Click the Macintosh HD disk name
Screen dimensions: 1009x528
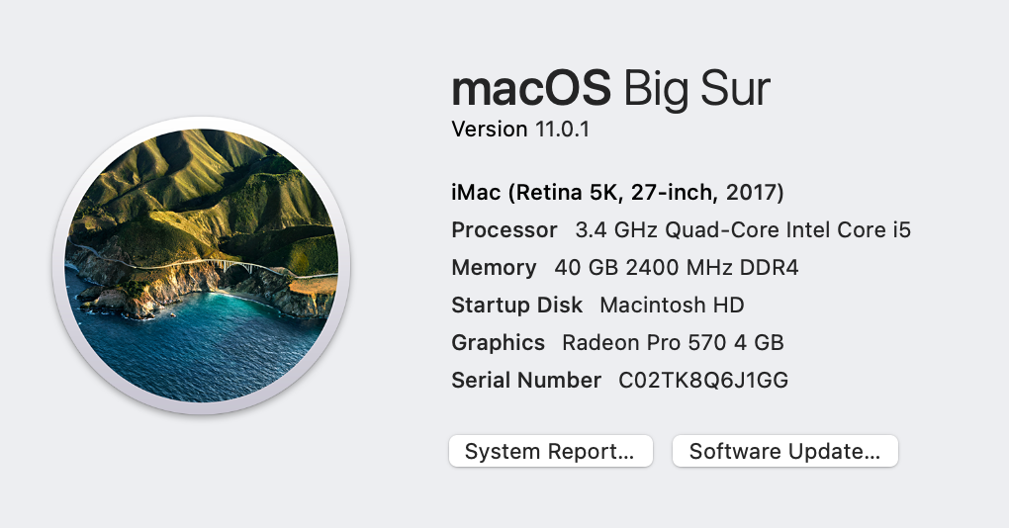(672, 306)
